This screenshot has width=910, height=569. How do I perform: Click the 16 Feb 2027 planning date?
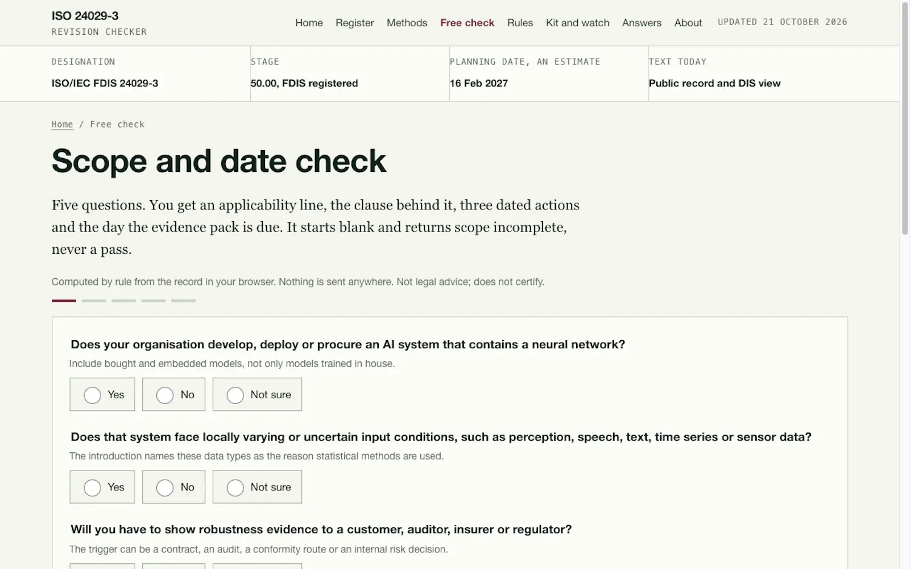click(479, 83)
